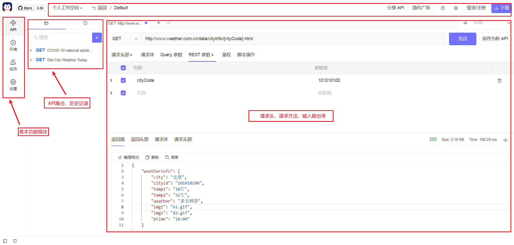Toggle the sidebar collapse icon at bottom
Screen dimensions: 514x245
(x=5, y=241)
